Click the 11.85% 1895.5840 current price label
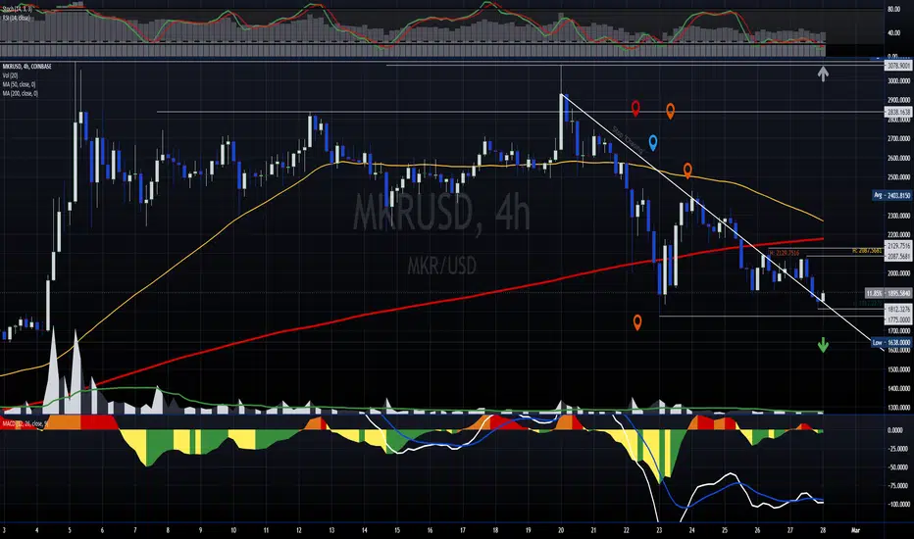Image resolution: width=914 pixels, height=539 pixels. [888, 293]
